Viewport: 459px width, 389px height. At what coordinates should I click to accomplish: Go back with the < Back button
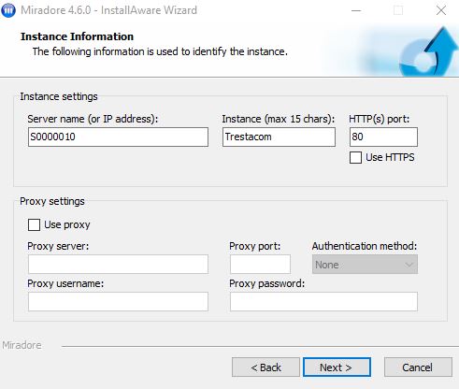pyautogui.click(x=265, y=367)
